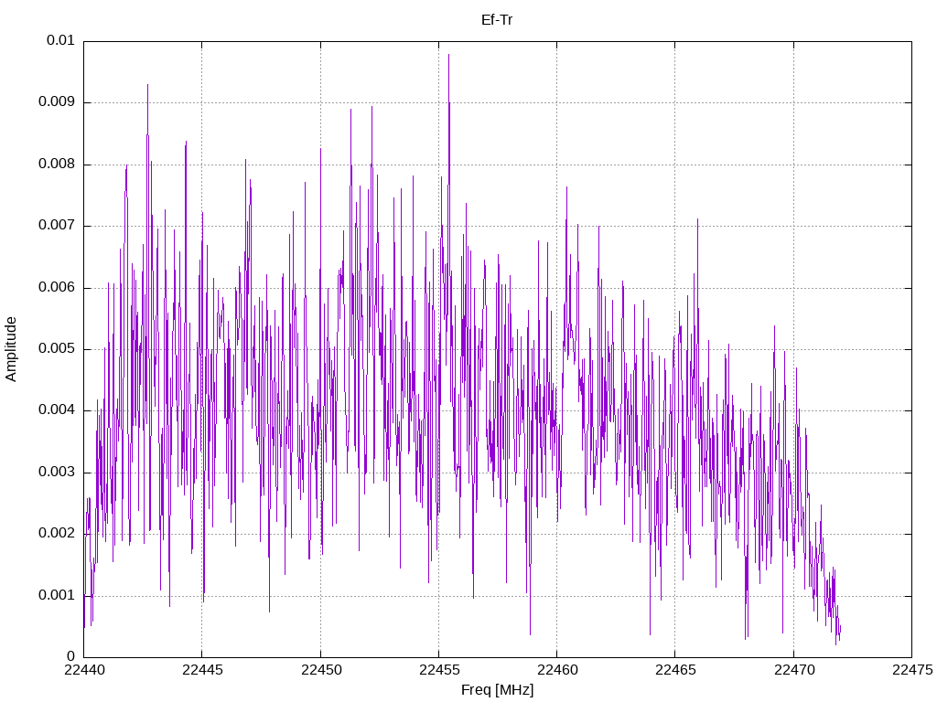Click the x-axis tick label 22450

click(321, 670)
